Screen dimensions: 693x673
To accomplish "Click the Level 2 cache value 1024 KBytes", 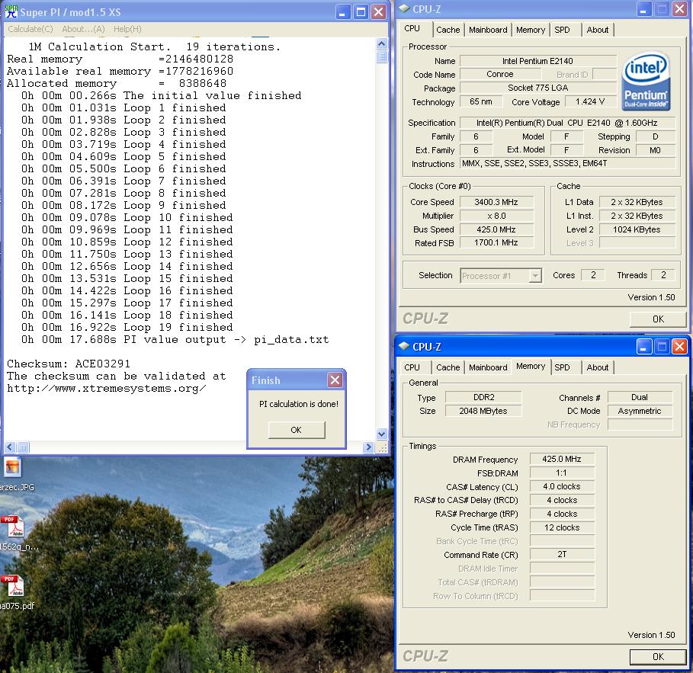I will pyautogui.click(x=637, y=229).
